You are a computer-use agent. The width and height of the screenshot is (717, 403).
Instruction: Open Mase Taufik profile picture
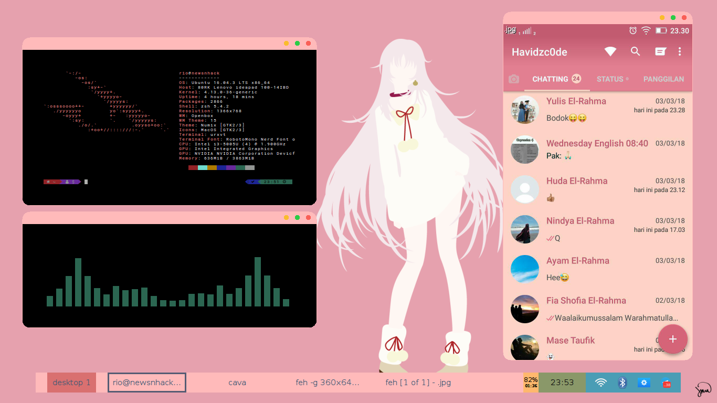(525, 347)
